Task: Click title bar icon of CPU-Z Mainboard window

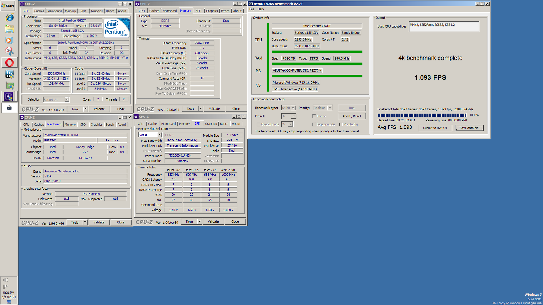Action: pos(22,117)
